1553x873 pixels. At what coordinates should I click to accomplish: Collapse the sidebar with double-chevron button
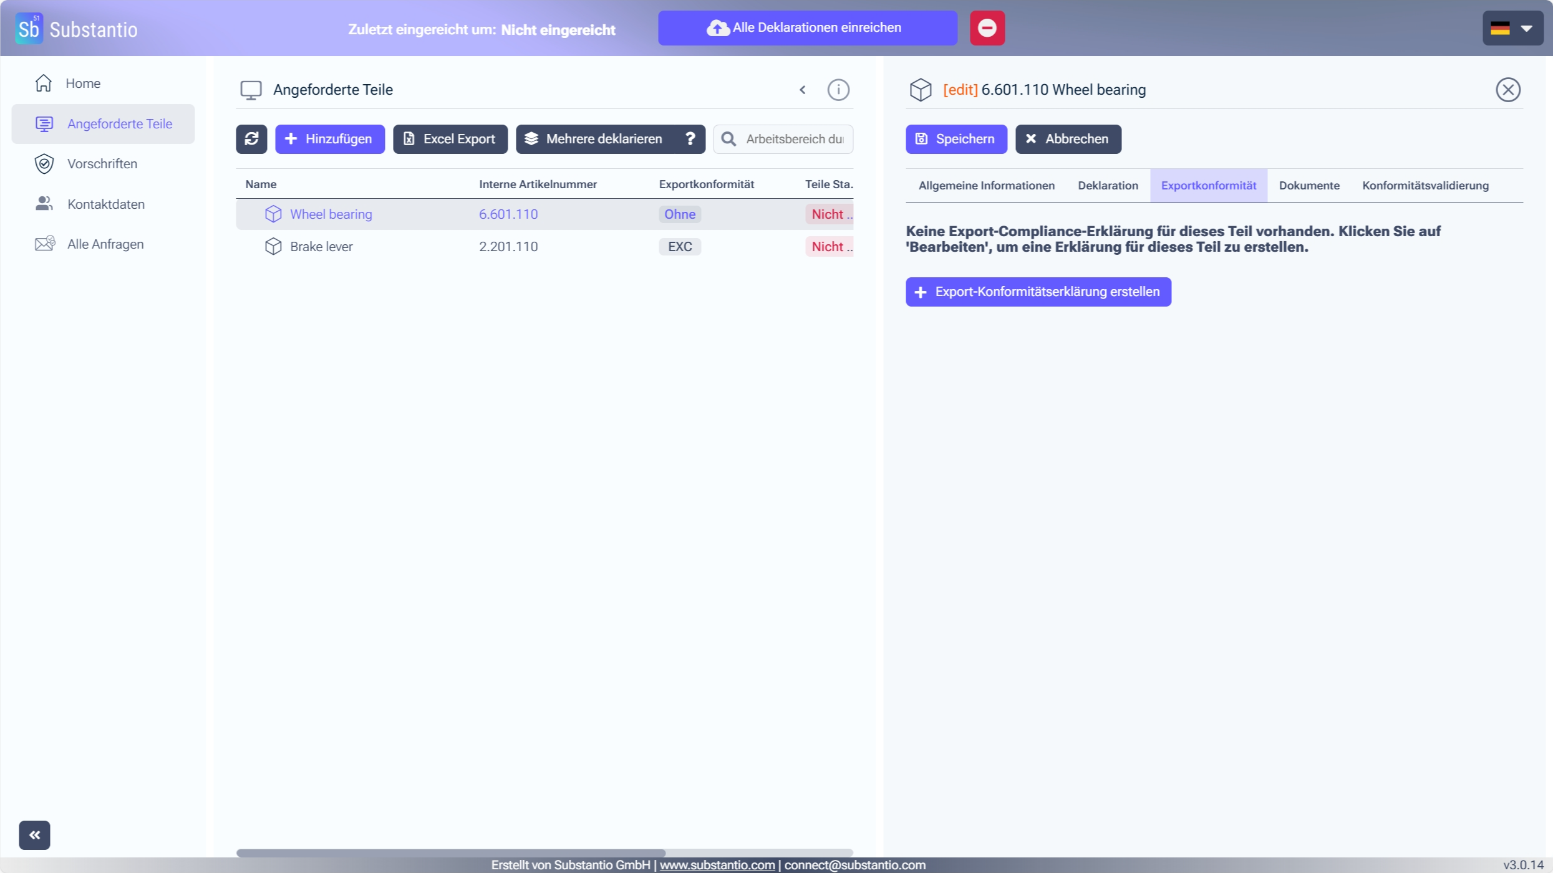pos(34,835)
